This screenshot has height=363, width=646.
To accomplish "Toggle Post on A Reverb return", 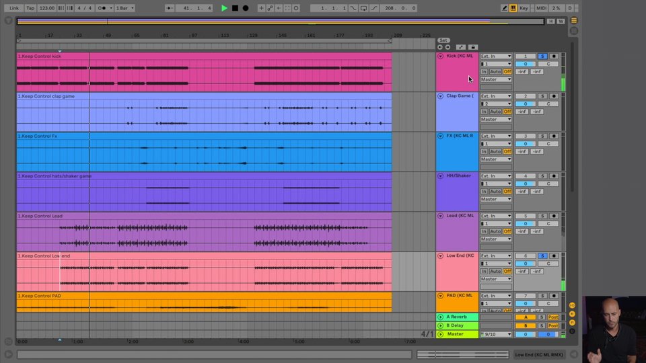I will (553, 317).
